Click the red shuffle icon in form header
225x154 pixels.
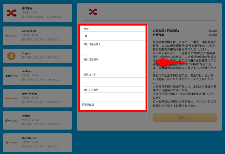93,12
